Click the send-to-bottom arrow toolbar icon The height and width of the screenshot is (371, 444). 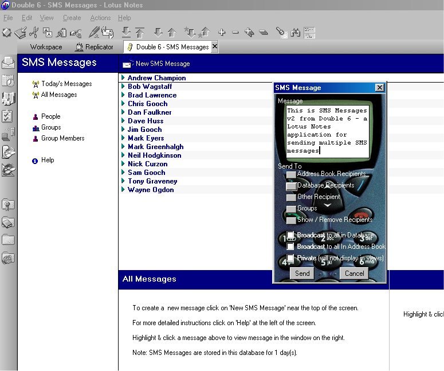pos(126,32)
